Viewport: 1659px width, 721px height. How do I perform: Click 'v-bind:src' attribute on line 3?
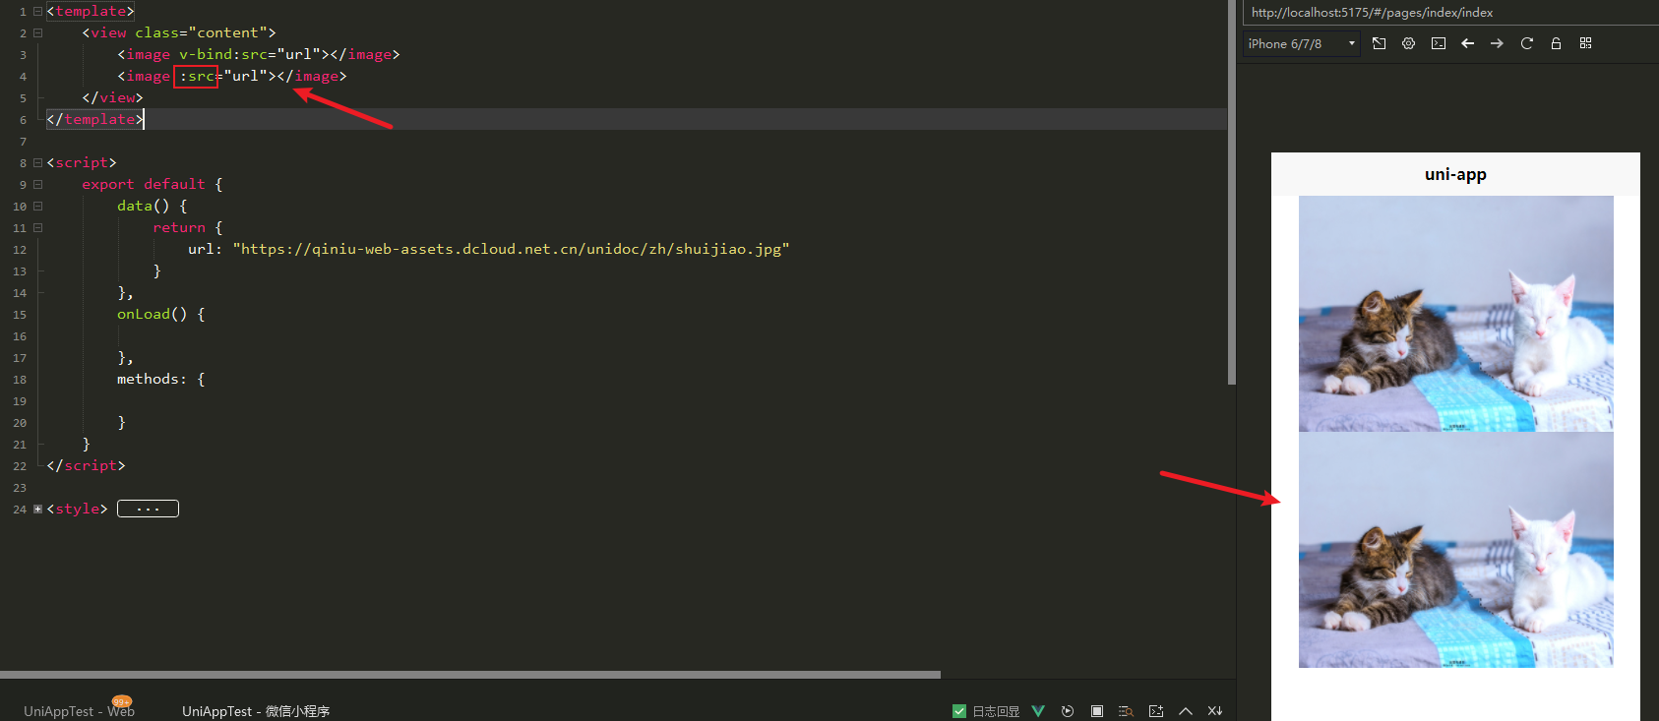(223, 54)
